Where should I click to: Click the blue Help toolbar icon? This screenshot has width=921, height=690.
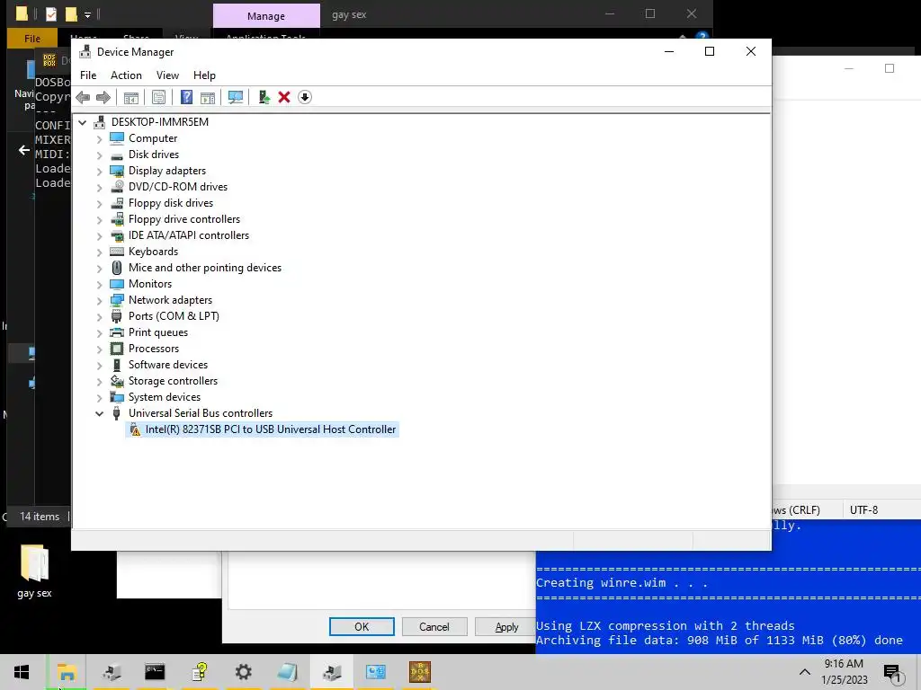pos(186,97)
